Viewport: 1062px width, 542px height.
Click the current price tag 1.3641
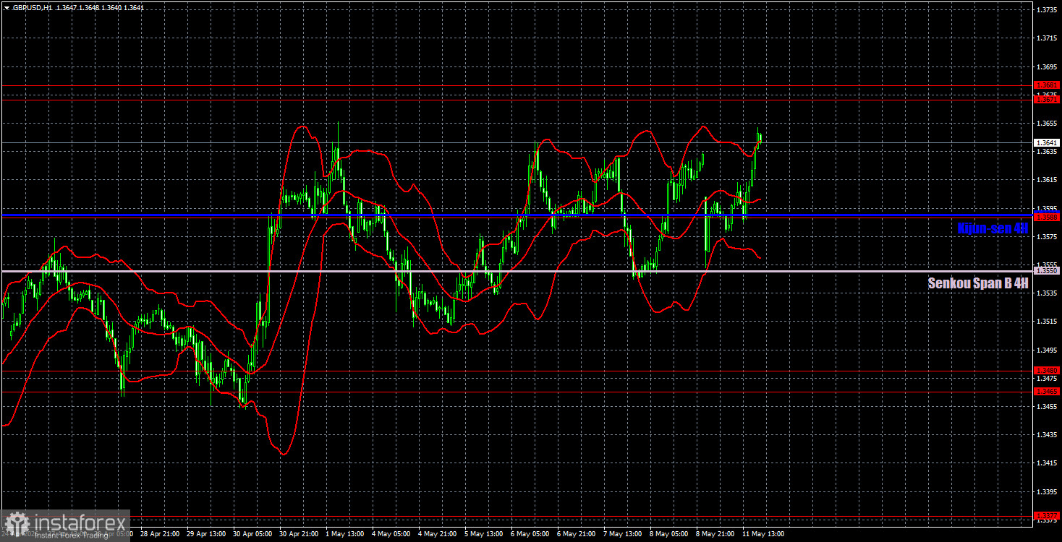point(1046,143)
